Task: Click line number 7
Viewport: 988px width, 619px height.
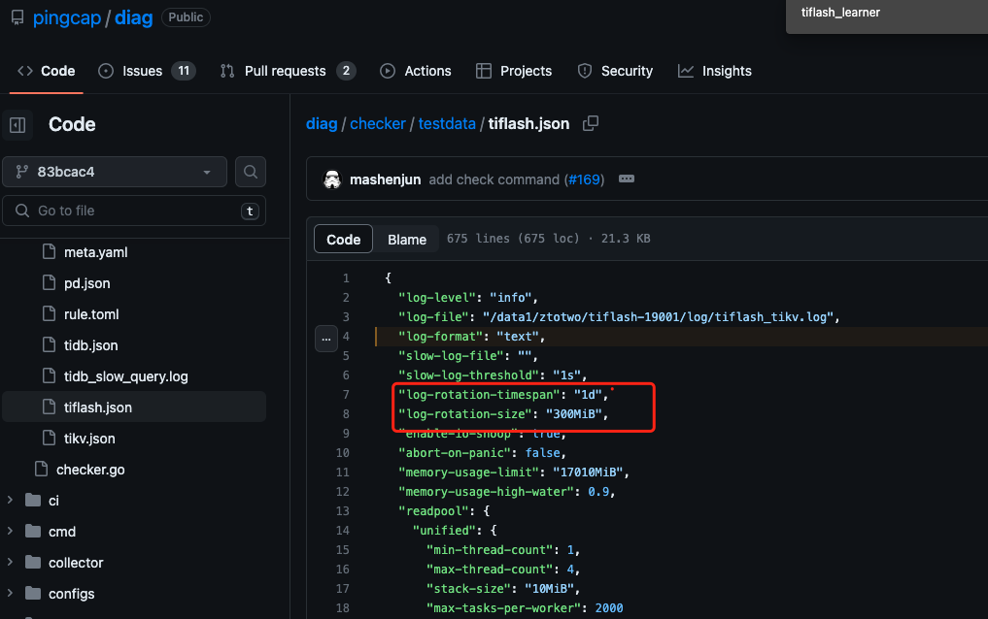Action: pyautogui.click(x=346, y=395)
